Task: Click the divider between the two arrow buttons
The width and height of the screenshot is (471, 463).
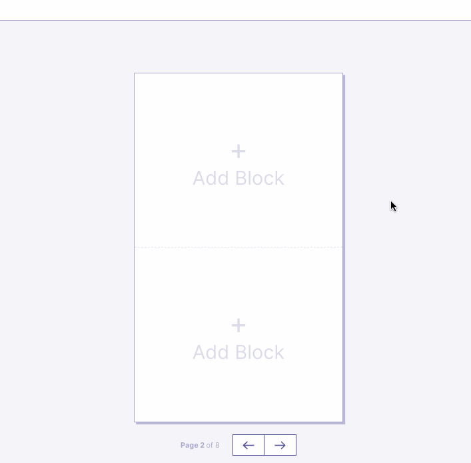Action: coord(264,445)
